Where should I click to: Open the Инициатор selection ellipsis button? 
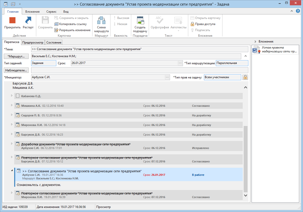[x=167, y=77]
